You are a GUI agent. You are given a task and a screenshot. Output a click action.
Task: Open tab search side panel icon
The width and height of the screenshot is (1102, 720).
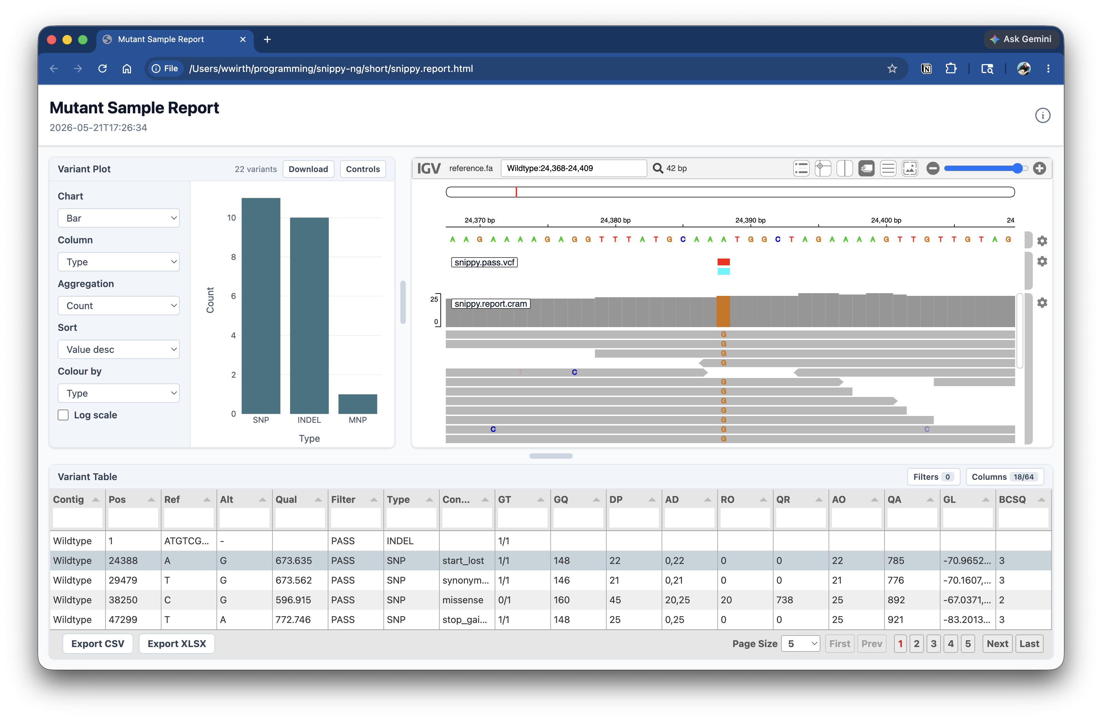(x=987, y=69)
